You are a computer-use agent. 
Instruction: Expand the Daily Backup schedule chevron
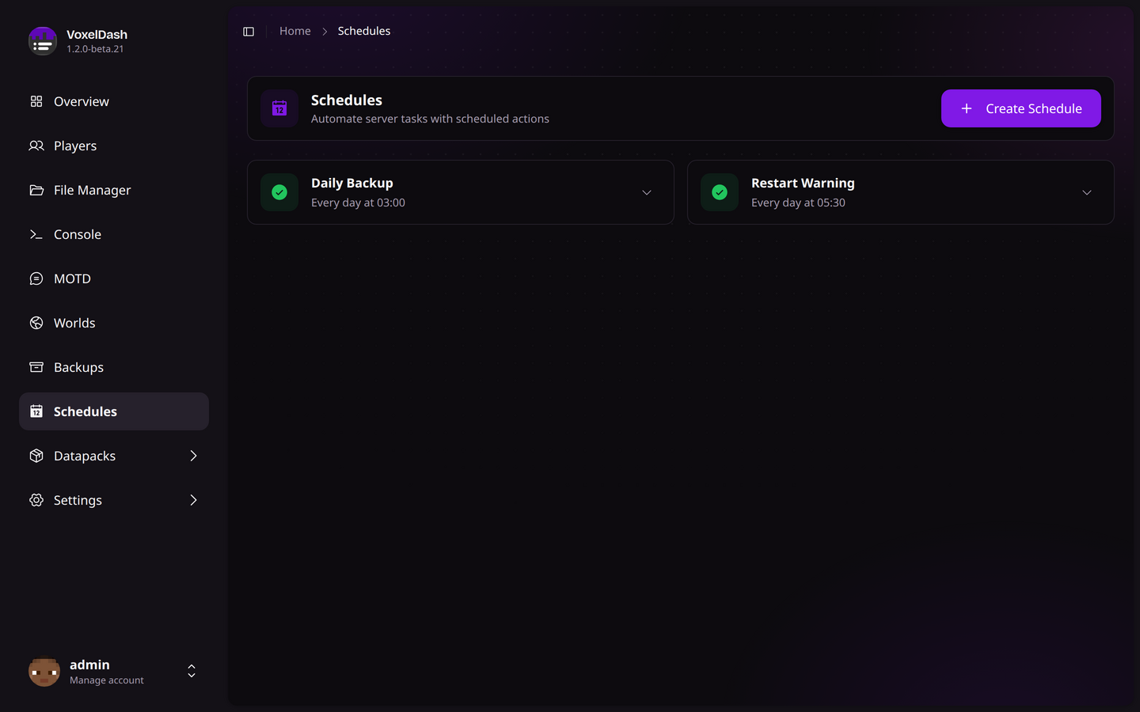647,192
